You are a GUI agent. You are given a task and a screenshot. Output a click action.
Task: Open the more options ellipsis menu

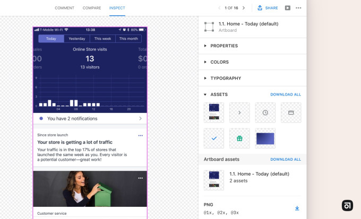[298, 8]
